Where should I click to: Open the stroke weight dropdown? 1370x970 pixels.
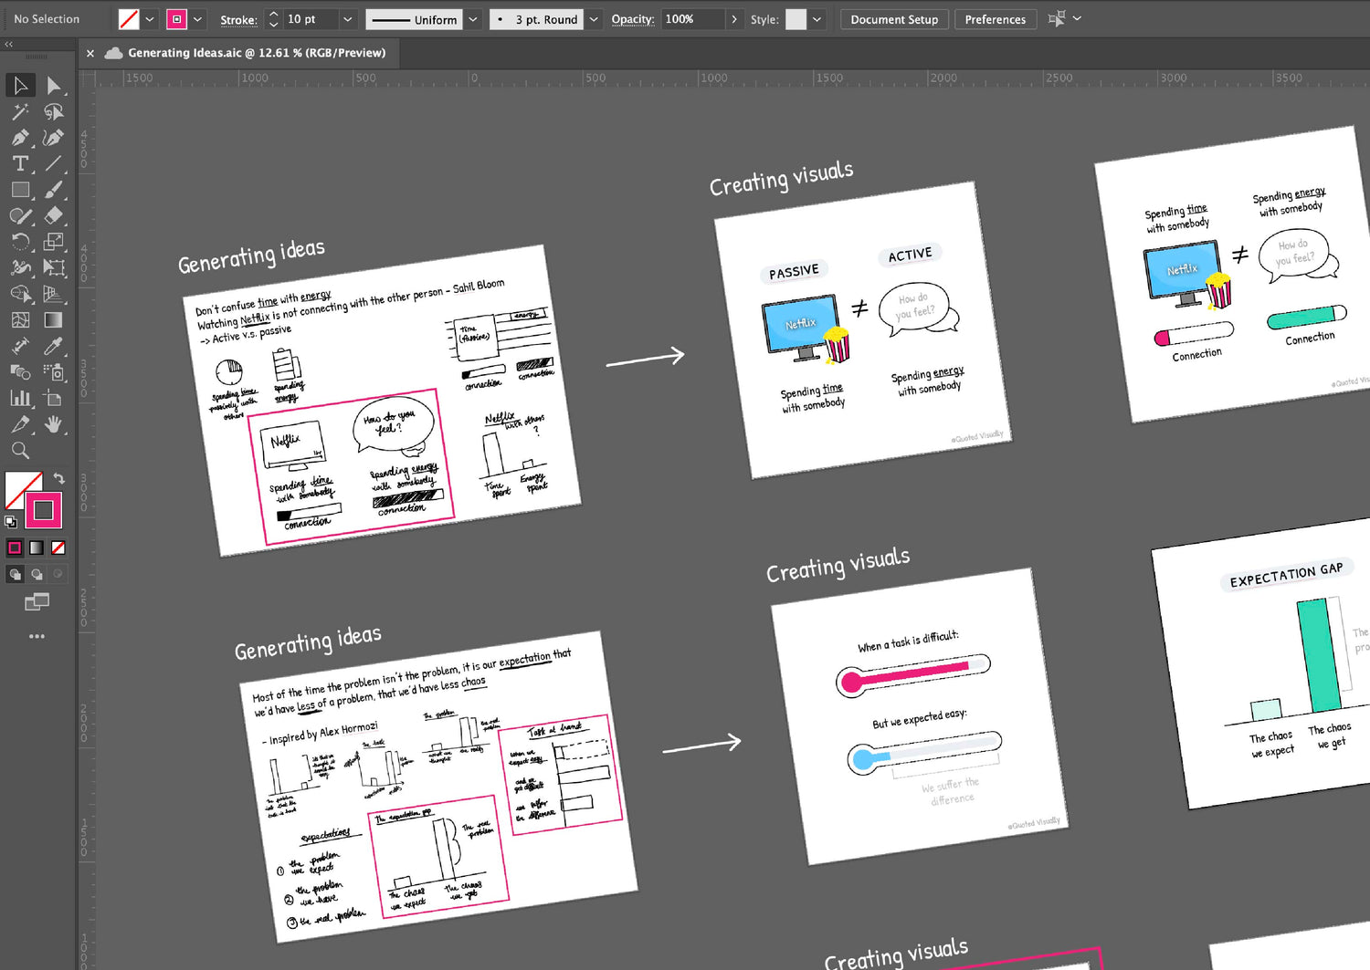point(347,19)
